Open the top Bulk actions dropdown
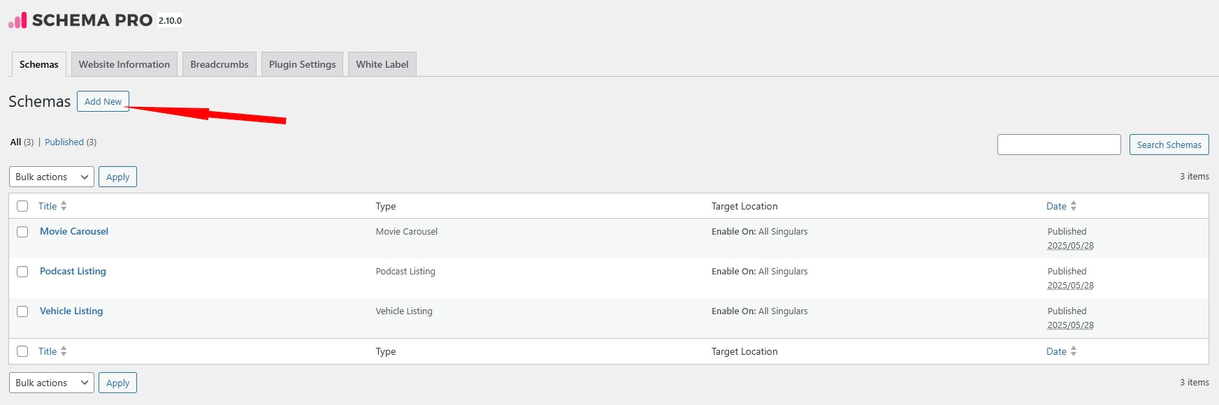Screen dimensions: 1219x405 point(50,176)
